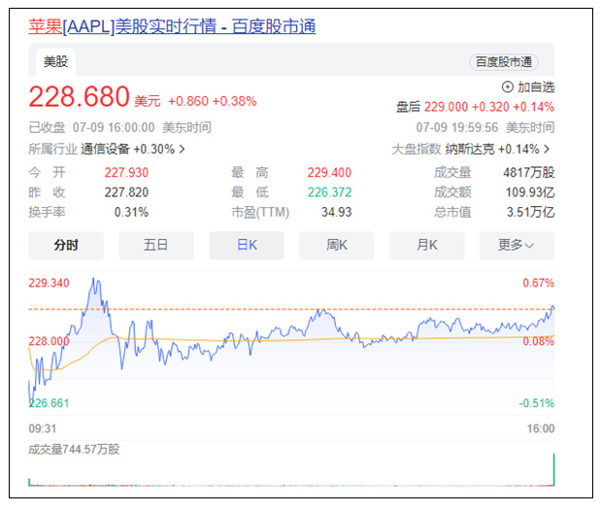
Task: Open the 更多 dropdown
Action: [x=517, y=245]
